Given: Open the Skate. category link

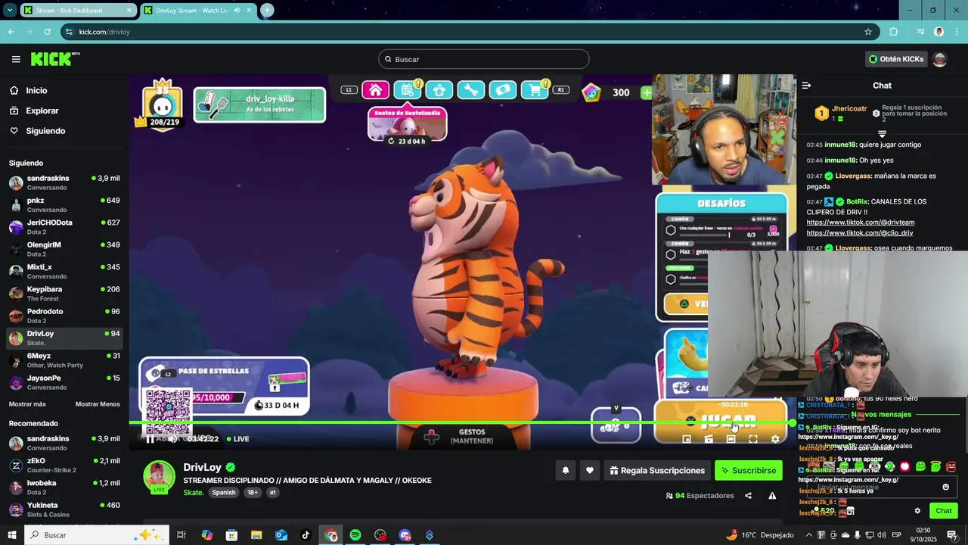Looking at the screenshot, I should coord(194,492).
